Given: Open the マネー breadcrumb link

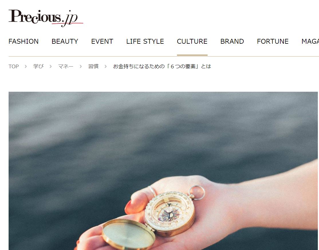Looking at the screenshot, I should (66, 66).
